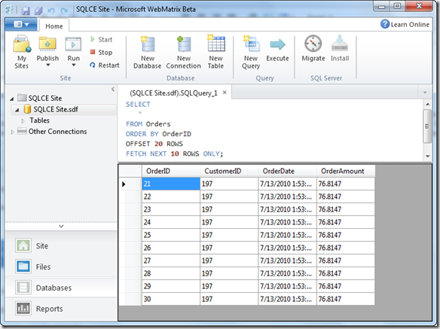
Task: Add a New Connection
Action: point(184,52)
